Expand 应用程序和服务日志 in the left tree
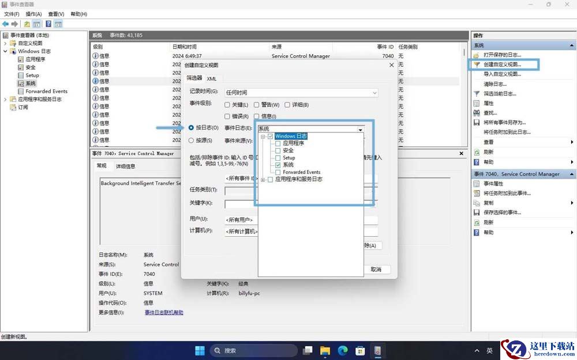The image size is (577, 360). point(5,99)
